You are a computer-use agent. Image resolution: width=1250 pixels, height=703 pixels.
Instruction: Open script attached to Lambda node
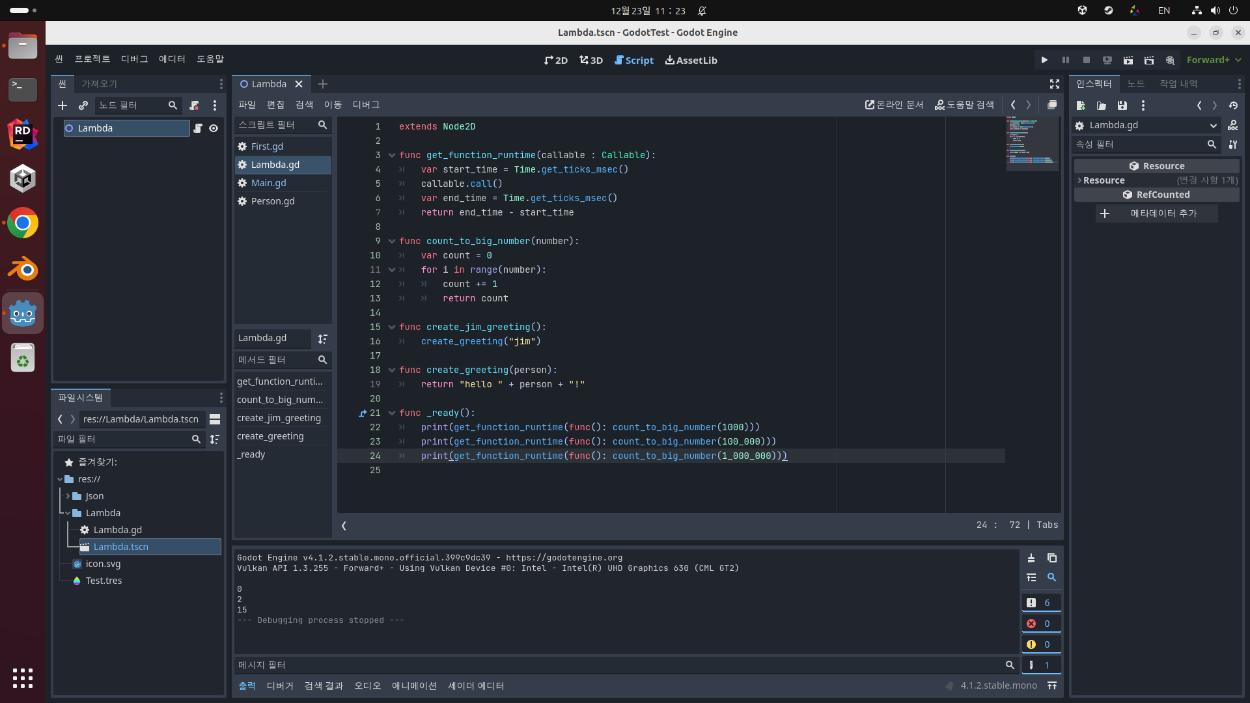pyautogui.click(x=198, y=128)
